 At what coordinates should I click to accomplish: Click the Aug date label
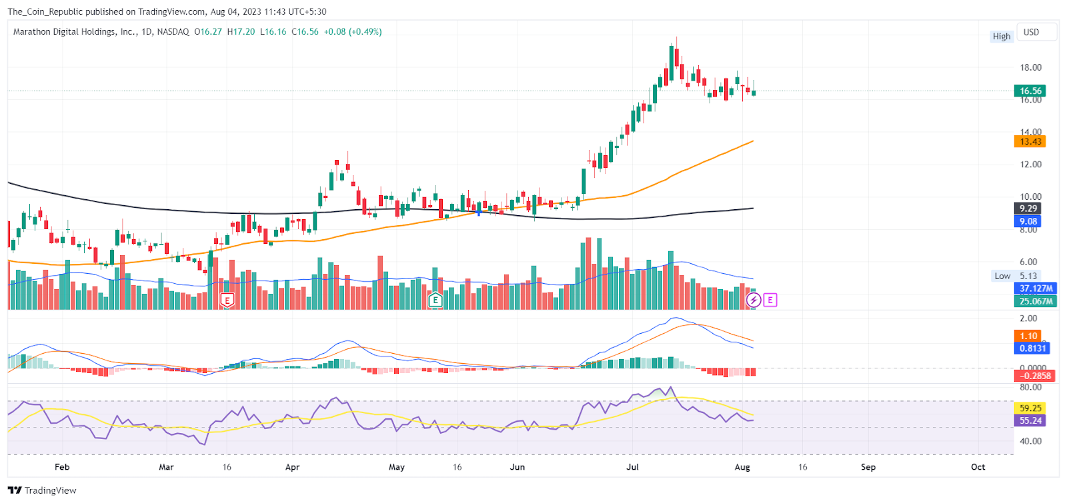click(742, 467)
